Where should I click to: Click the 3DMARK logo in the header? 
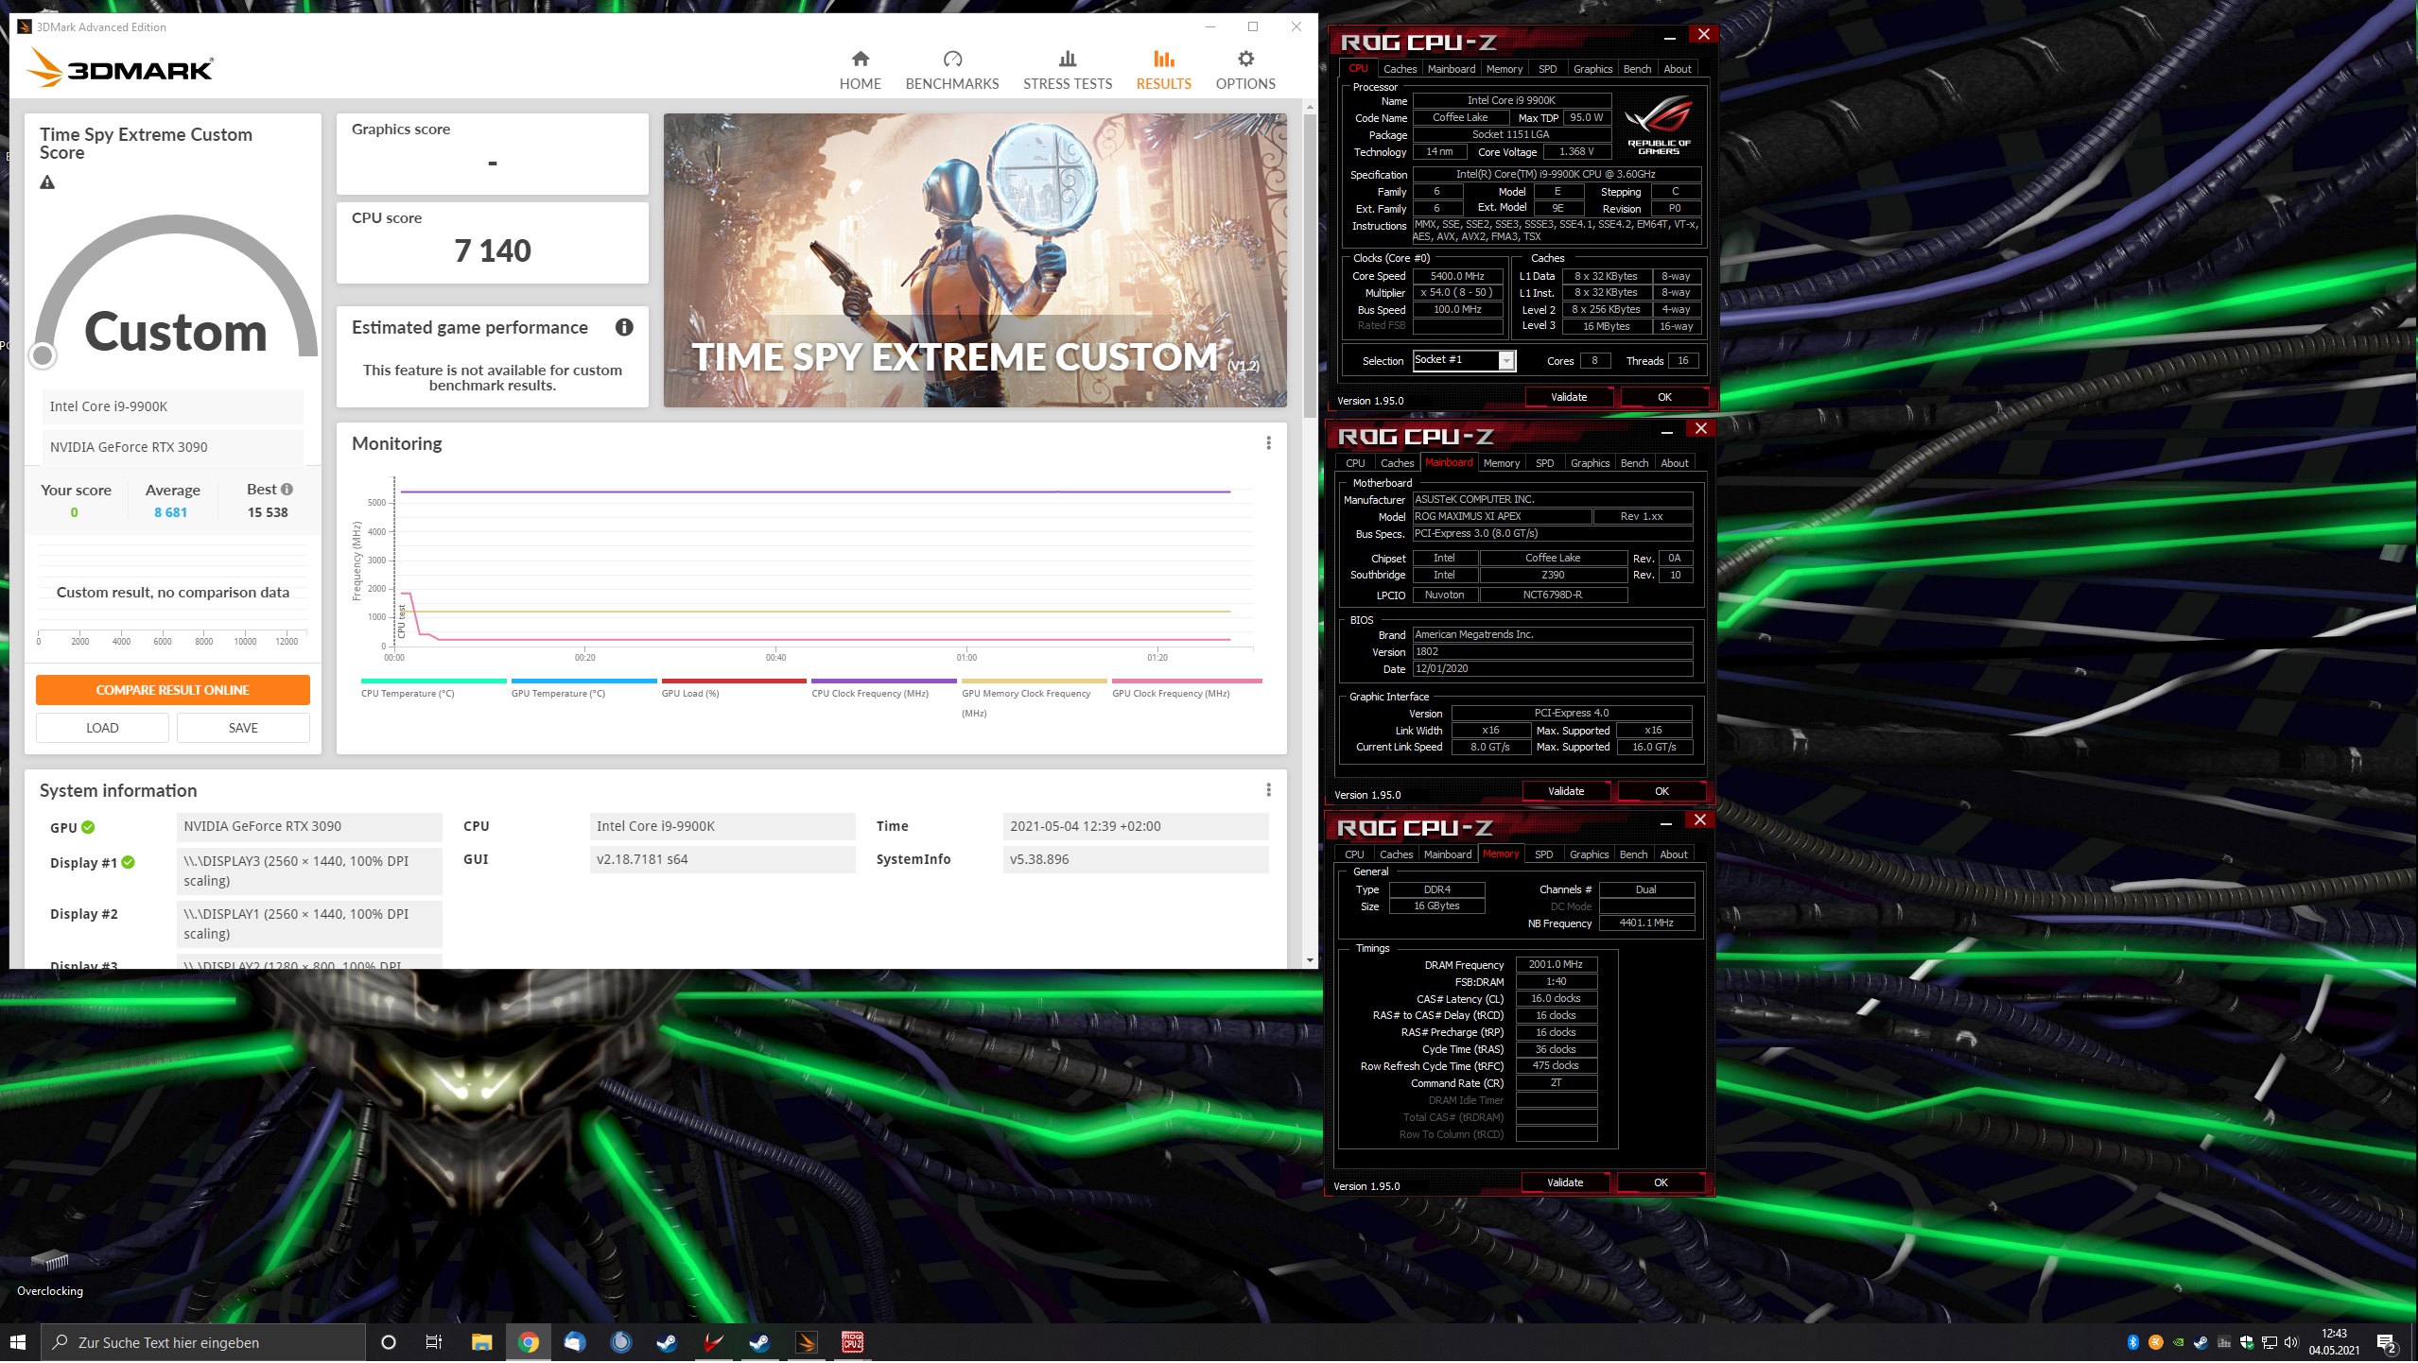(120, 68)
